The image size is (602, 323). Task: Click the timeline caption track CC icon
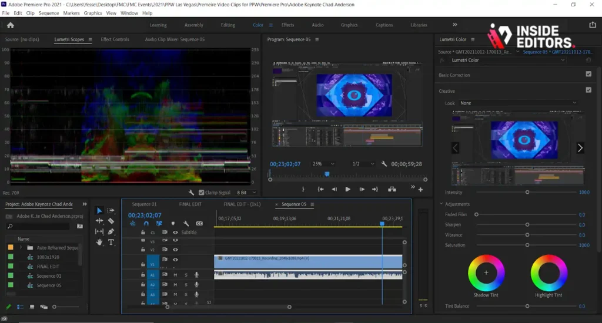click(199, 223)
